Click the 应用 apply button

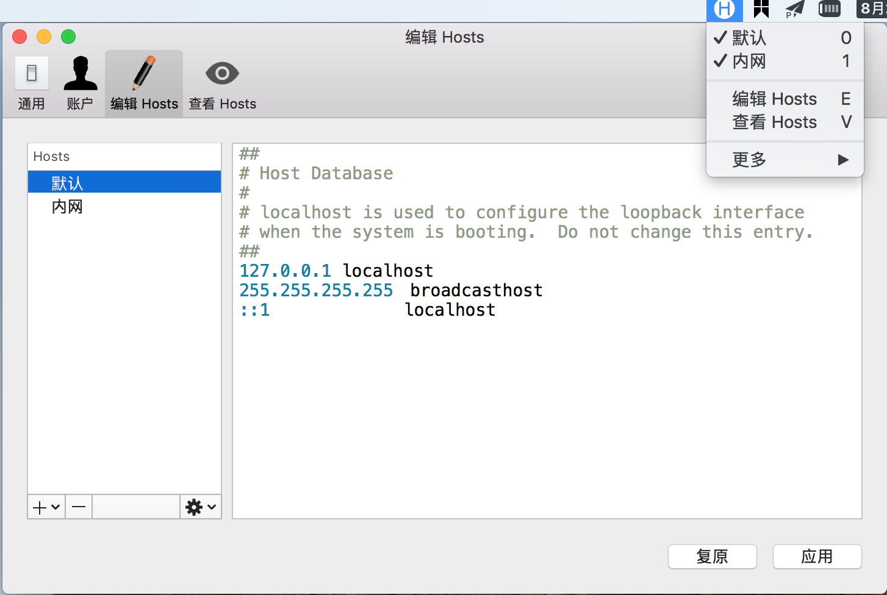point(817,557)
